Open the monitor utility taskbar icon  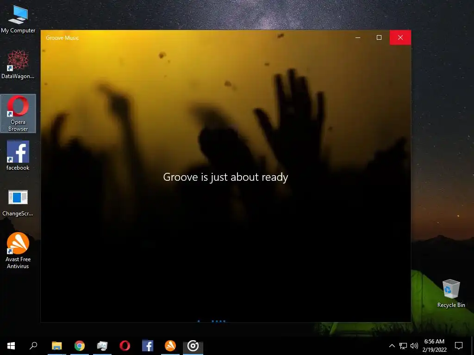[102, 346]
